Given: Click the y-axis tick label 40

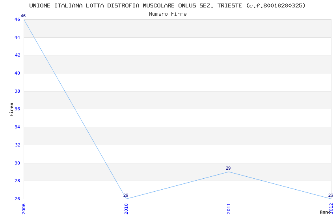Looking at the screenshot, I should click(17, 73).
